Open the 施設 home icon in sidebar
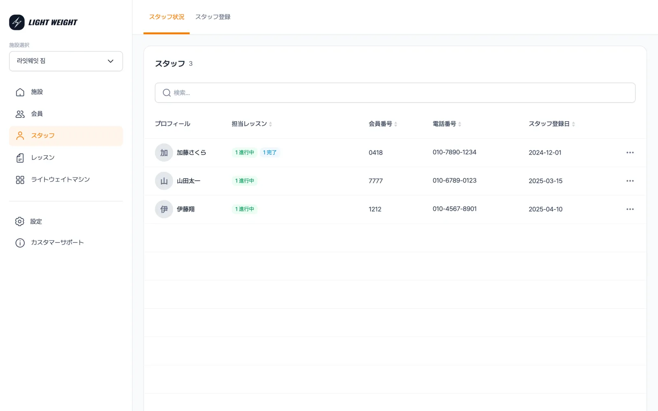 20,92
